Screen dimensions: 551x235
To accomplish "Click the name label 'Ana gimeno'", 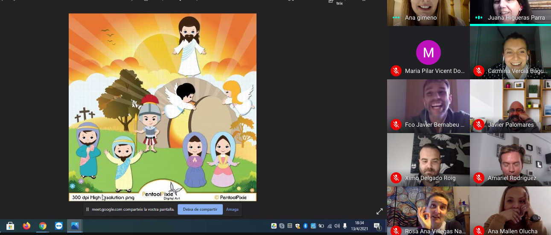I will pyautogui.click(x=420, y=17).
